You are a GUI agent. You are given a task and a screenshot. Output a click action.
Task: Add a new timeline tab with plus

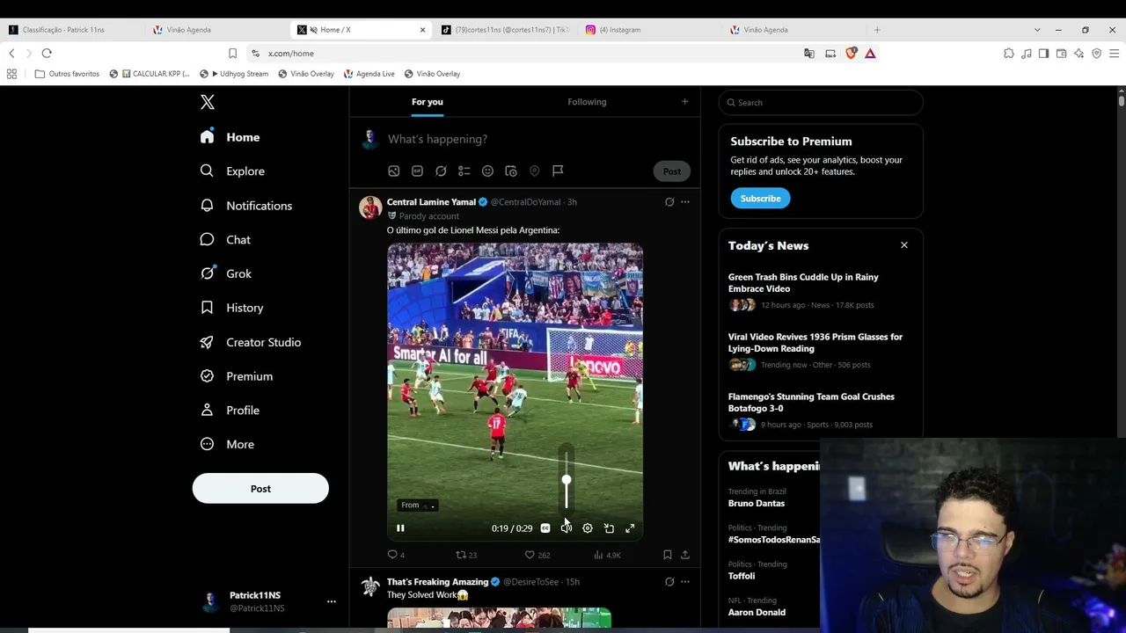point(685,102)
